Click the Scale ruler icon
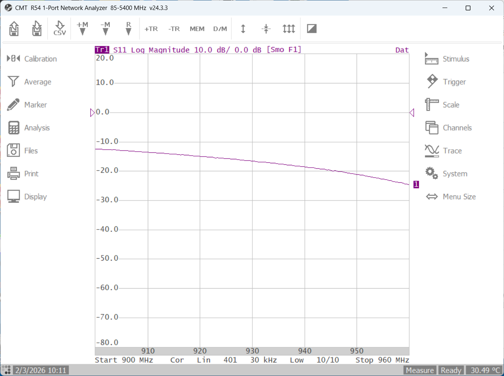Image resolution: width=504 pixels, height=376 pixels. (x=432, y=105)
